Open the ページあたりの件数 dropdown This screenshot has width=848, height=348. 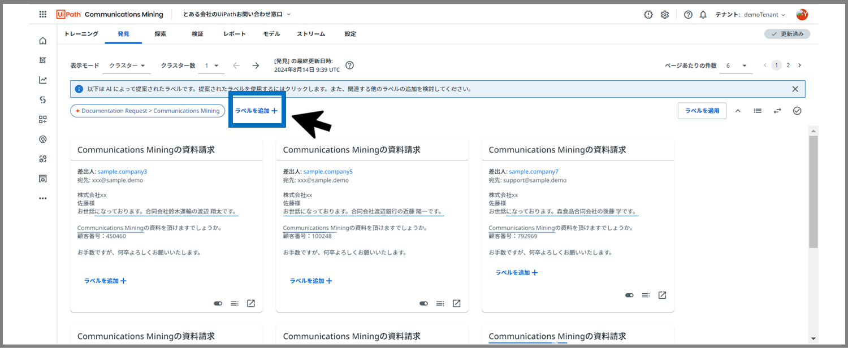click(737, 66)
